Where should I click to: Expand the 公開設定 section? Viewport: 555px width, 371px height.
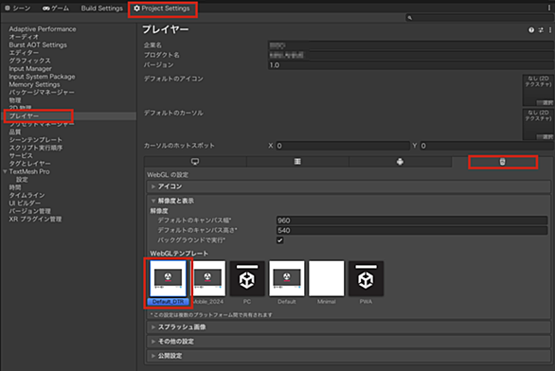coord(349,356)
